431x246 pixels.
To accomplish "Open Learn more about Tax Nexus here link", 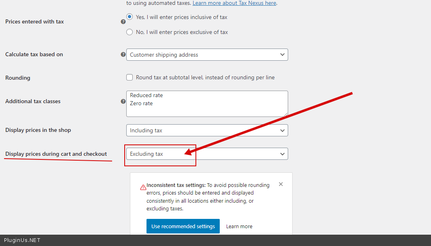I will [x=234, y=3].
